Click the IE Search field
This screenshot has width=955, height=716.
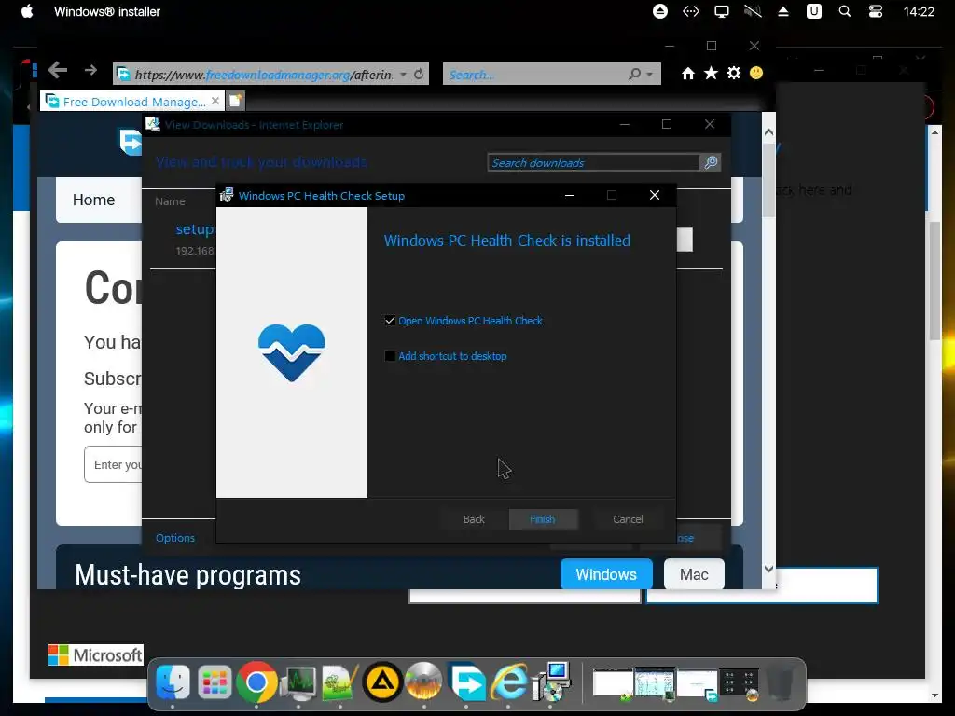(536, 75)
